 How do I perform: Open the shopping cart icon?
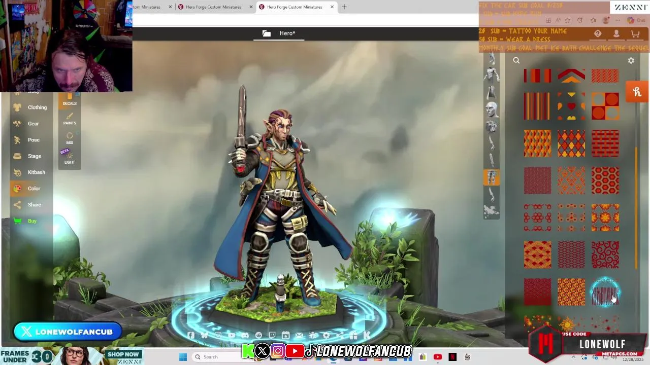(x=635, y=33)
